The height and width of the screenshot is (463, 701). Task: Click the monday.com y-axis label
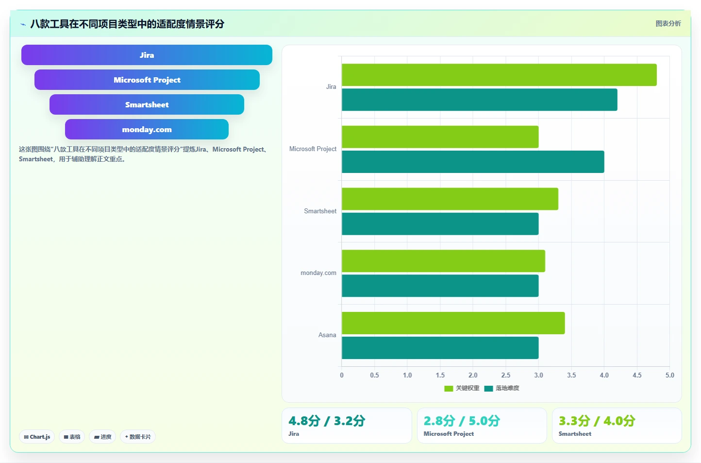coord(318,273)
